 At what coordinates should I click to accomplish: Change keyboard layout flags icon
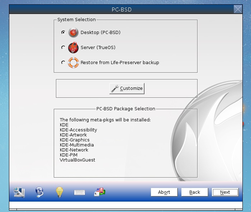pyautogui.click(x=100, y=192)
